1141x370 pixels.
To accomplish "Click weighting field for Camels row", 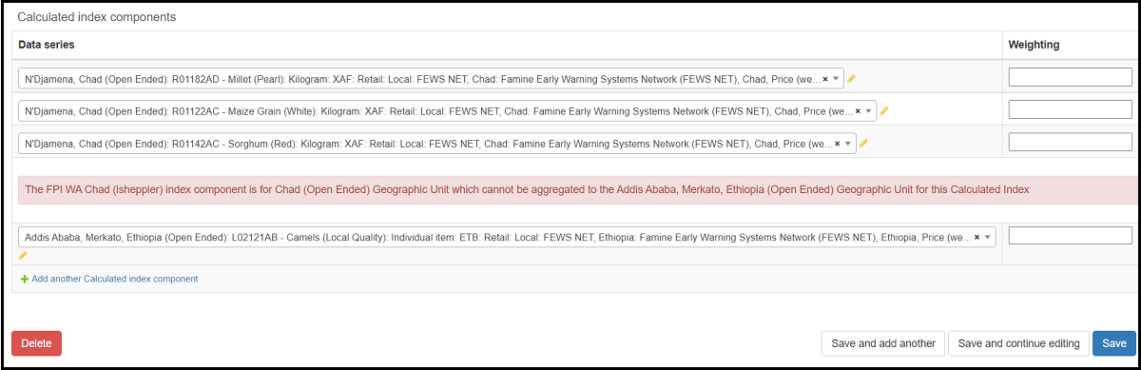I will click(x=1071, y=236).
